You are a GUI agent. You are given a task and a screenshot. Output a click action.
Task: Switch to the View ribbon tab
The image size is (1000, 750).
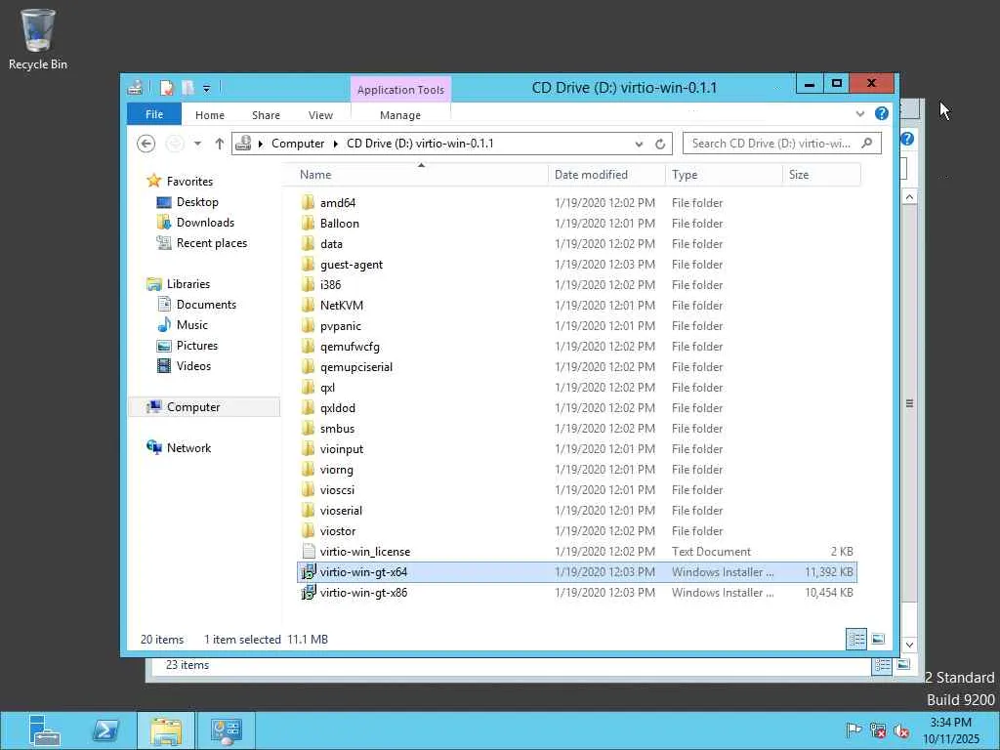(x=320, y=115)
